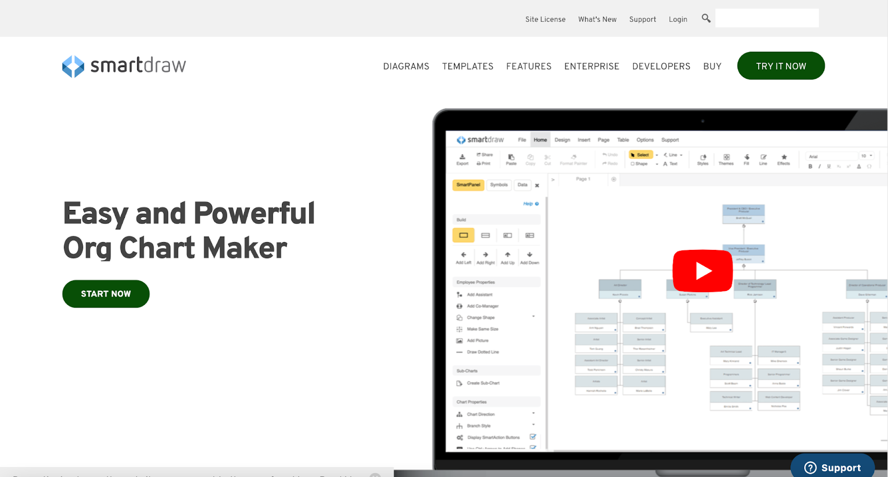Screen dimensions: 888x477
Task: Switch to the Design ribbon tab
Action: coord(562,140)
